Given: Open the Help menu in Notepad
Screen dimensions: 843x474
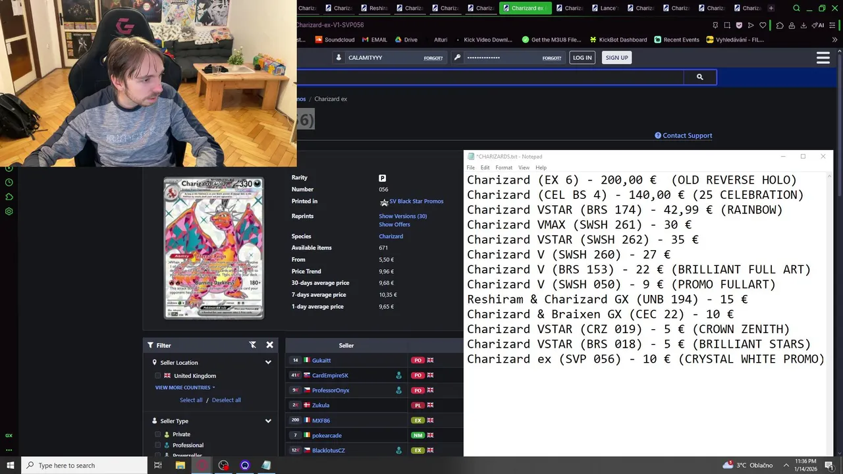Looking at the screenshot, I should tap(541, 168).
